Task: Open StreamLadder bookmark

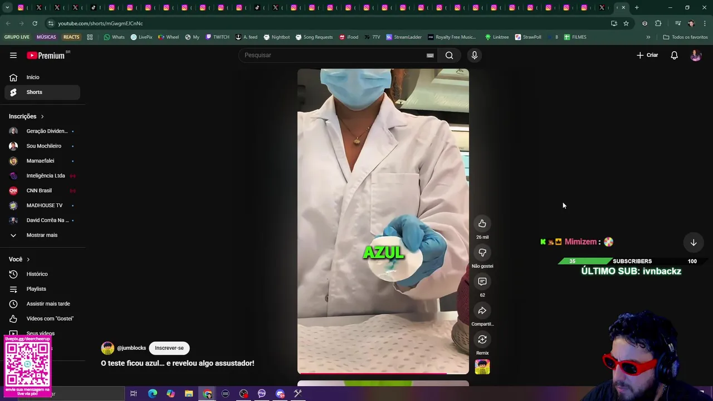Action: click(x=404, y=37)
